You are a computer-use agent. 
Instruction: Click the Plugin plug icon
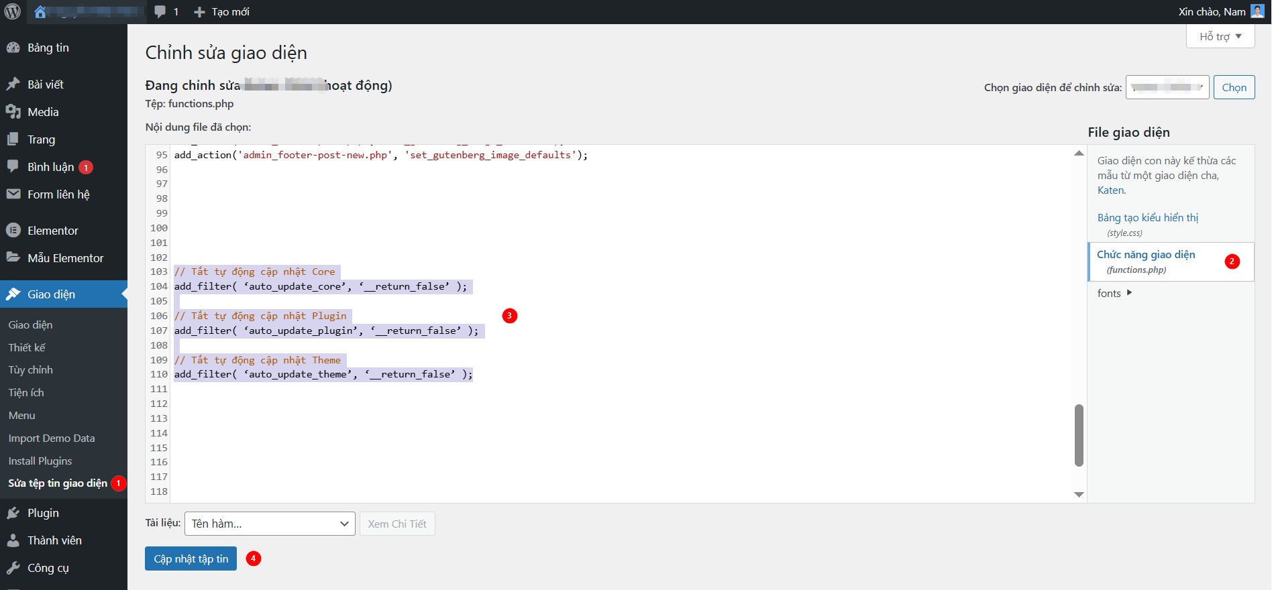point(13,513)
